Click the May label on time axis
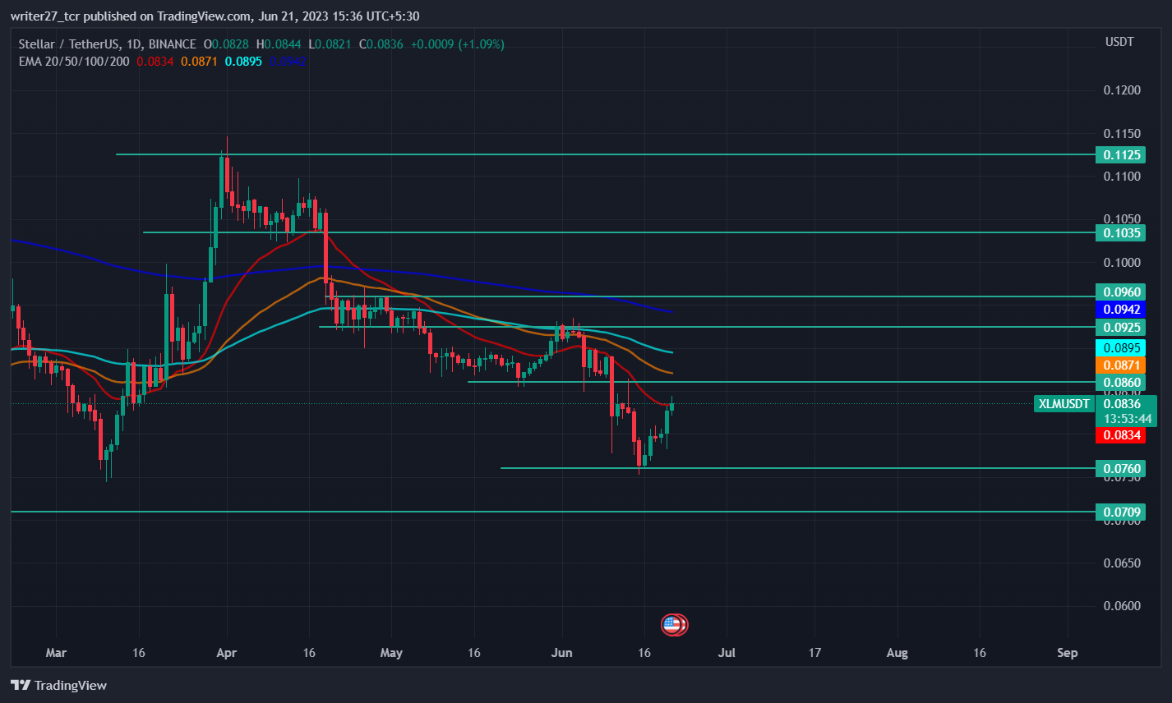The image size is (1172, 703). click(x=391, y=653)
